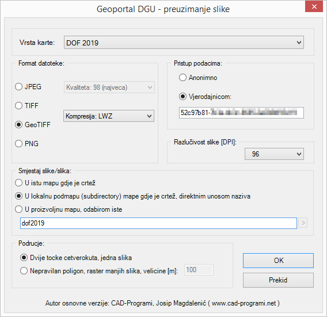Cancel with the Prekid button
This screenshot has height=317, width=327.
point(278,280)
